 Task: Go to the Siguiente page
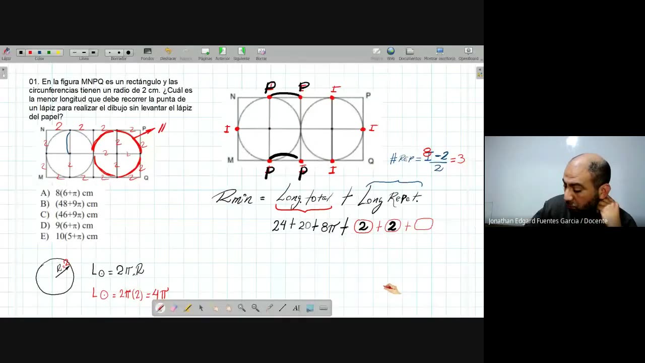pos(241,53)
